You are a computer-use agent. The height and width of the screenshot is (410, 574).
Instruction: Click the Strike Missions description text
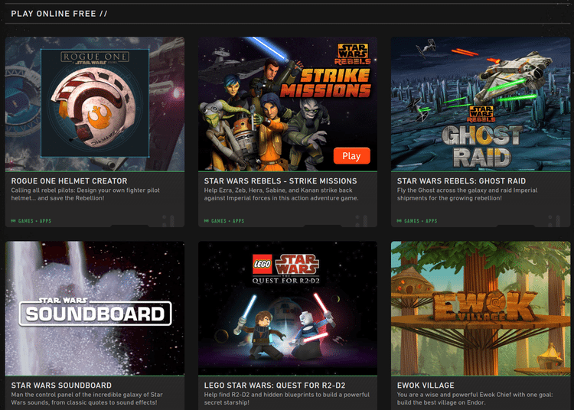(x=281, y=194)
